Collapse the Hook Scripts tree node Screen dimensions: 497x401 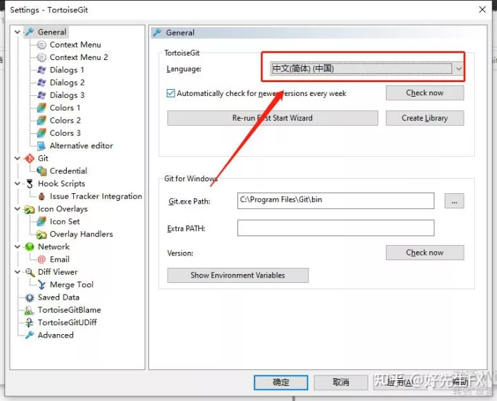coord(18,184)
